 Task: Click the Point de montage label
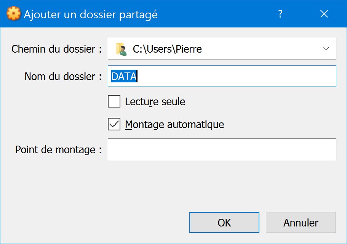pyautogui.click(x=58, y=150)
